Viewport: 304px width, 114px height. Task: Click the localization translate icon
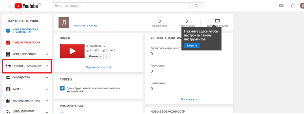[8, 112]
